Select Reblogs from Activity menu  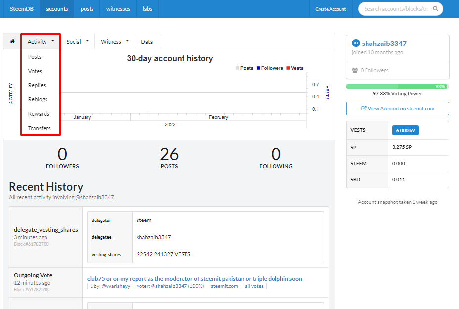click(x=38, y=99)
